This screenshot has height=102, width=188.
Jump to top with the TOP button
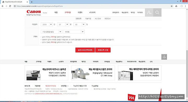click(x=164, y=57)
